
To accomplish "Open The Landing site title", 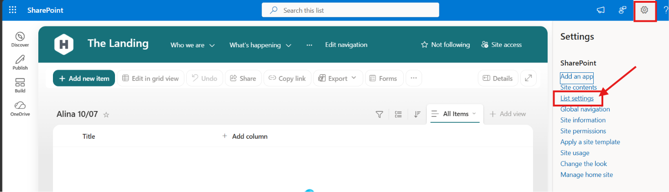I will pos(118,43).
